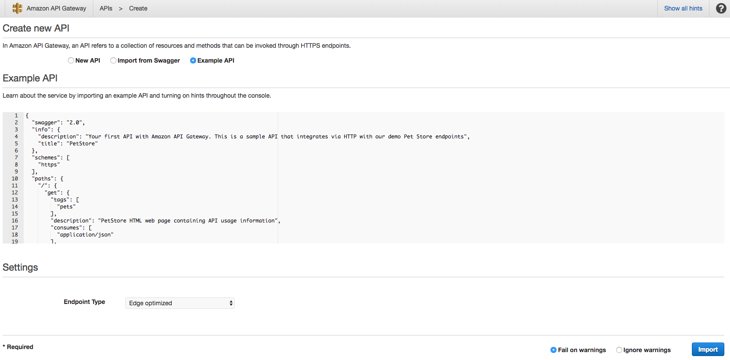The height and width of the screenshot is (360, 730).
Task: Click the PetStore HTML web page description line
Action: (x=166, y=221)
